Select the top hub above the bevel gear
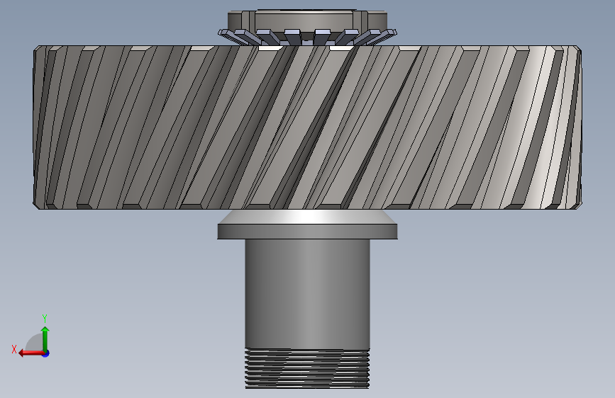The width and height of the screenshot is (615, 398). [x=307, y=20]
